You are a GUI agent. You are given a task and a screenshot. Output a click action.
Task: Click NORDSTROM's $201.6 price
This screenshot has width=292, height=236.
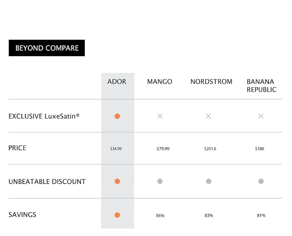click(x=210, y=149)
